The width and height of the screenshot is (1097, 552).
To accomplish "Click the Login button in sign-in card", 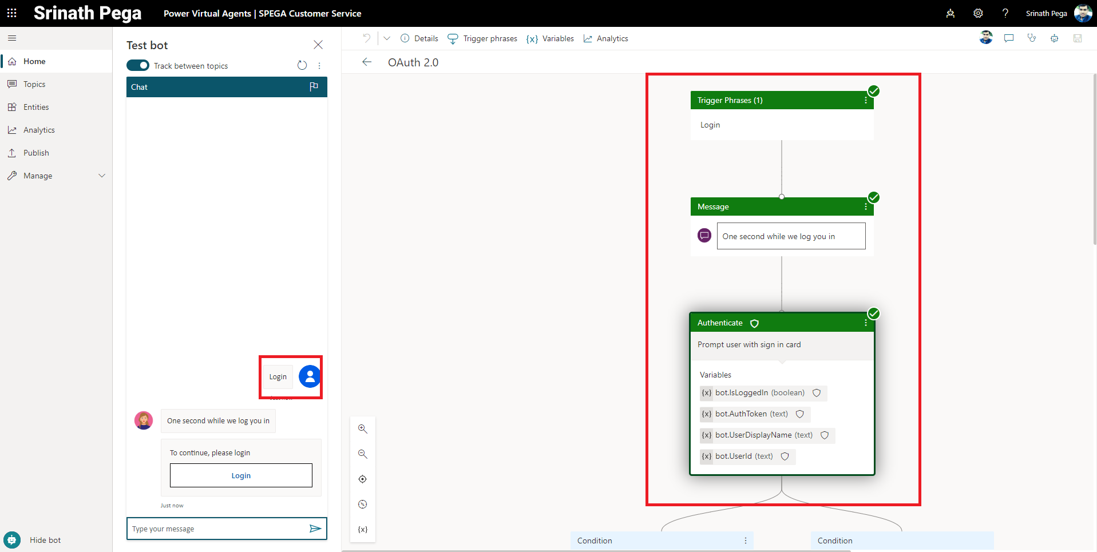I will [241, 475].
